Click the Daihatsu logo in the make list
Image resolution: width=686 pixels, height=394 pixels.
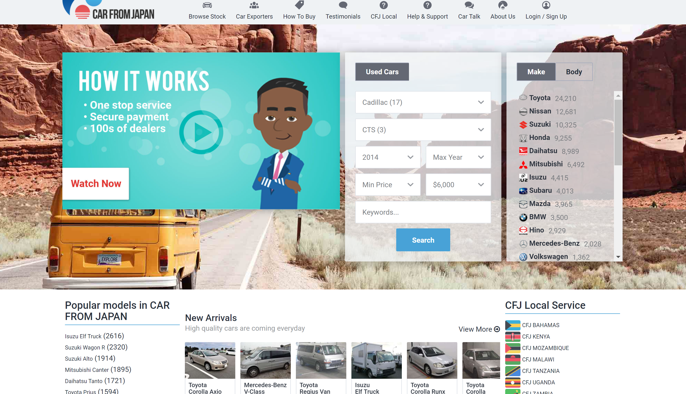pyautogui.click(x=523, y=151)
